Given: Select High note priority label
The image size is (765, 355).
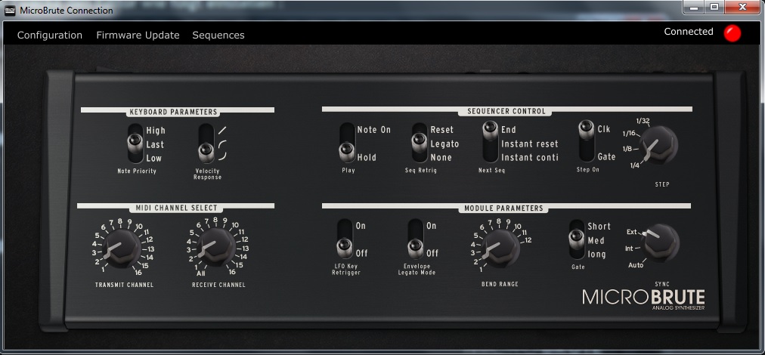Looking at the screenshot, I should tap(156, 131).
